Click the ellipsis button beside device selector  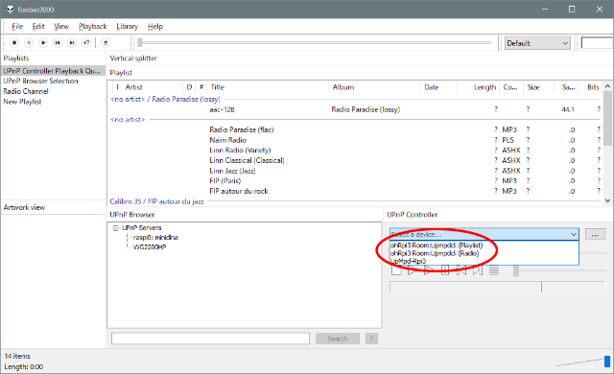(x=595, y=234)
